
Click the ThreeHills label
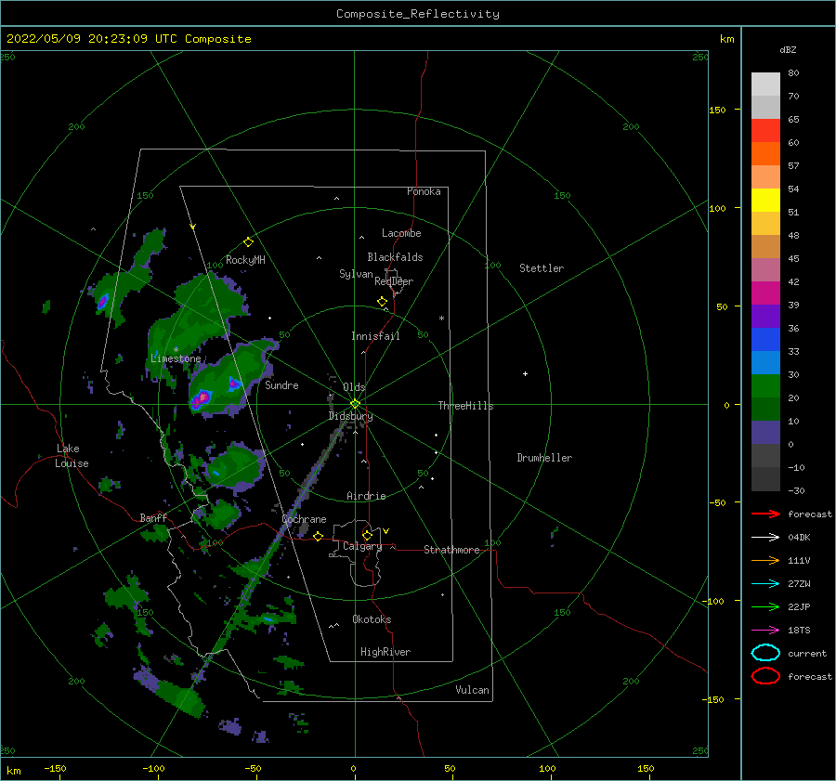pos(466,406)
